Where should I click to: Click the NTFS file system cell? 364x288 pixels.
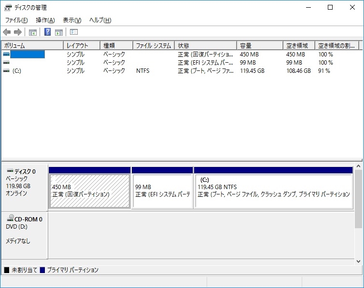[143, 71]
